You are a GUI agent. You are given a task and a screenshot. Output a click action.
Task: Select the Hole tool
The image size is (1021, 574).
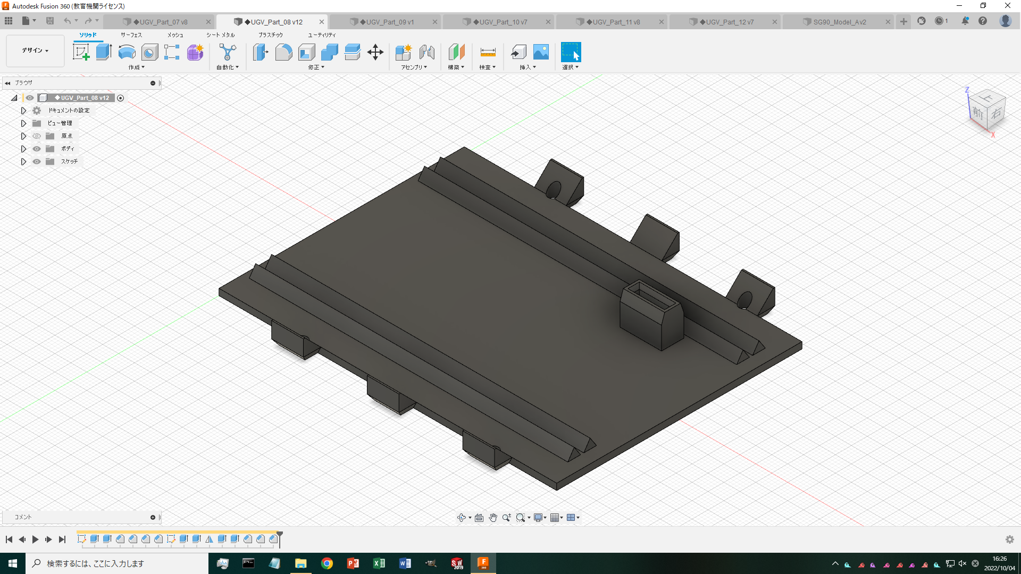point(149,52)
